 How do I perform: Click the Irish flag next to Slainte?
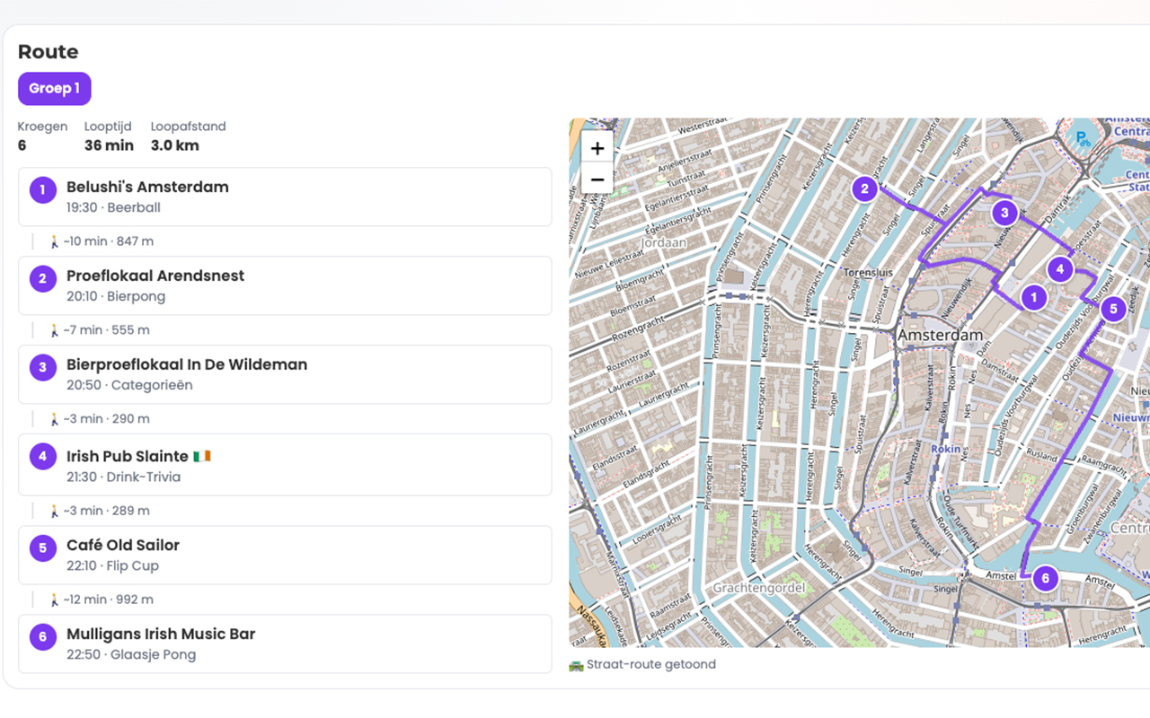(x=202, y=457)
